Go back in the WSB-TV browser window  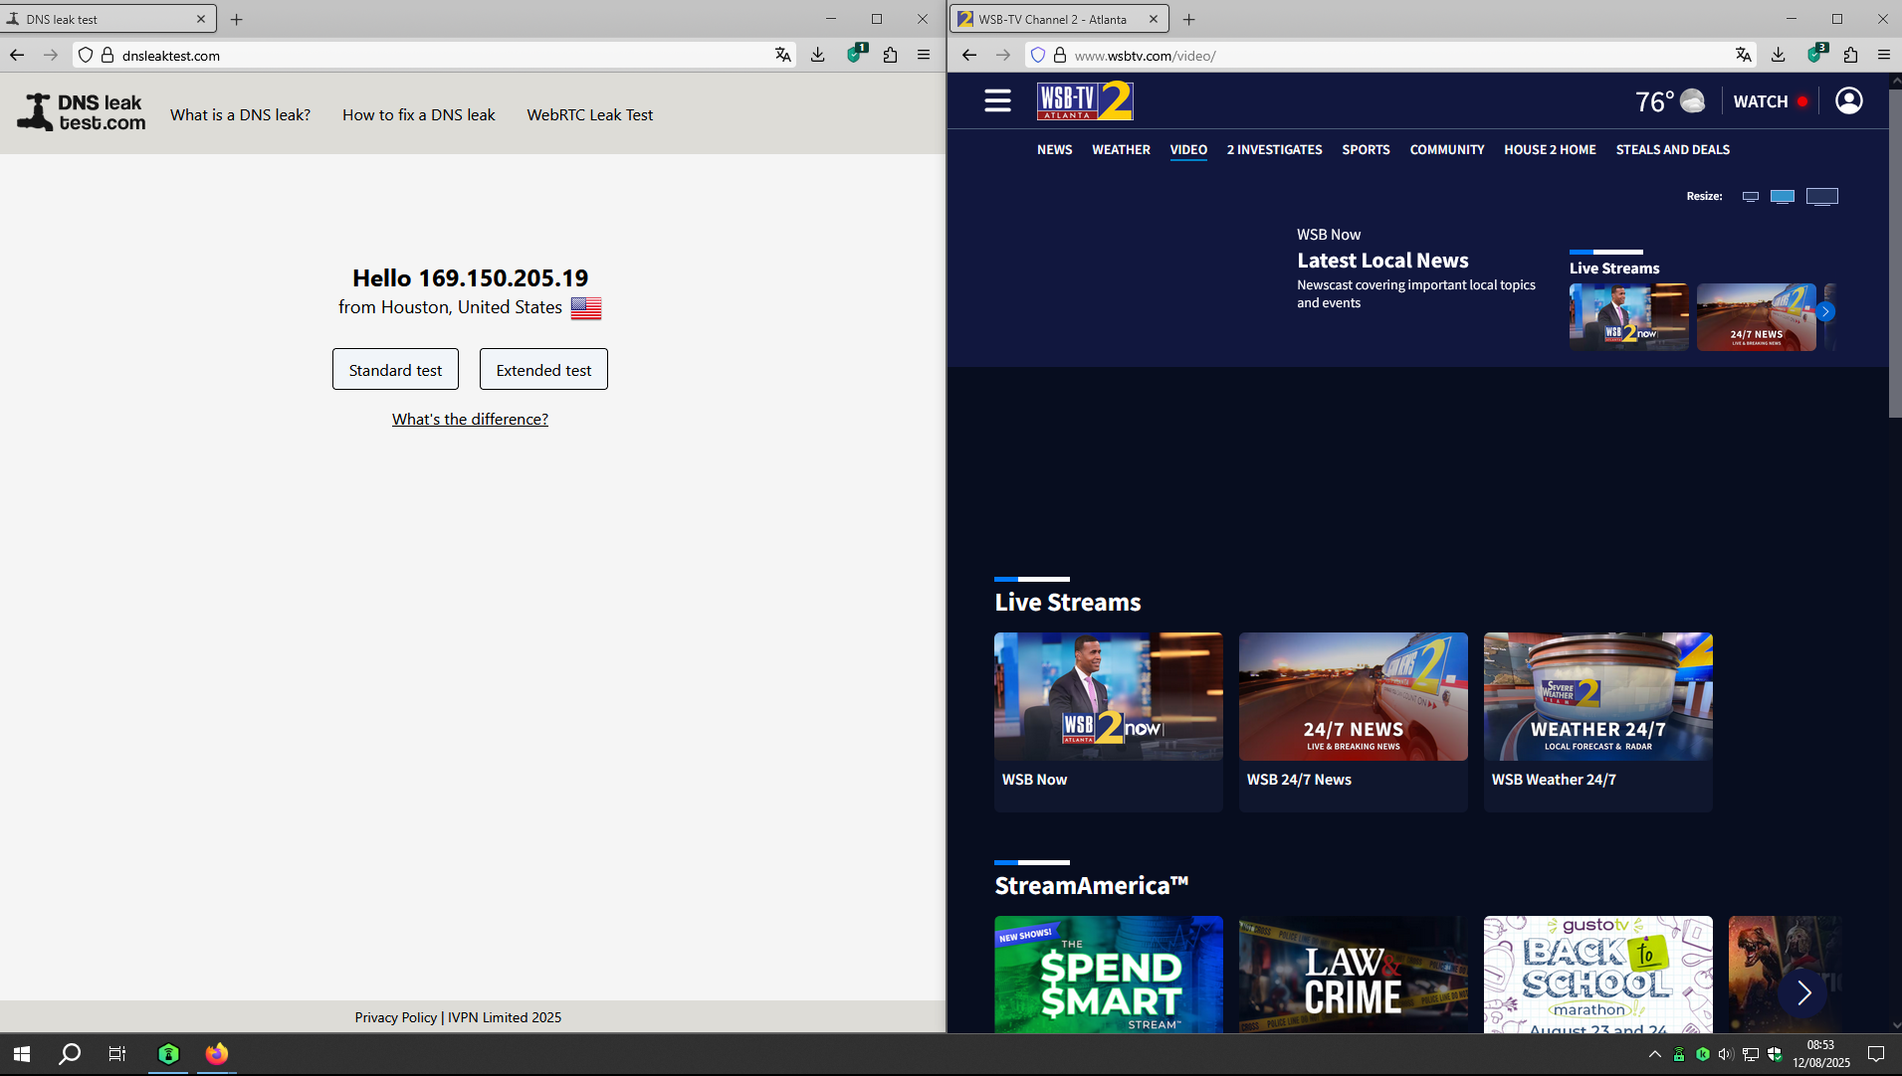coord(969,56)
